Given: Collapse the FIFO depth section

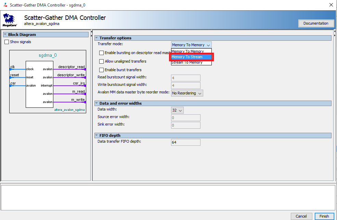Looking at the screenshot, I should pos(96,135).
